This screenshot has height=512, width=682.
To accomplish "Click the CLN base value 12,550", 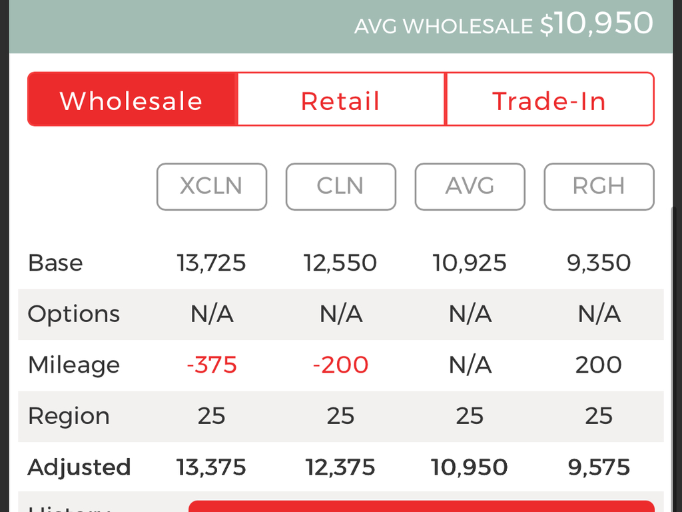I will 340,263.
